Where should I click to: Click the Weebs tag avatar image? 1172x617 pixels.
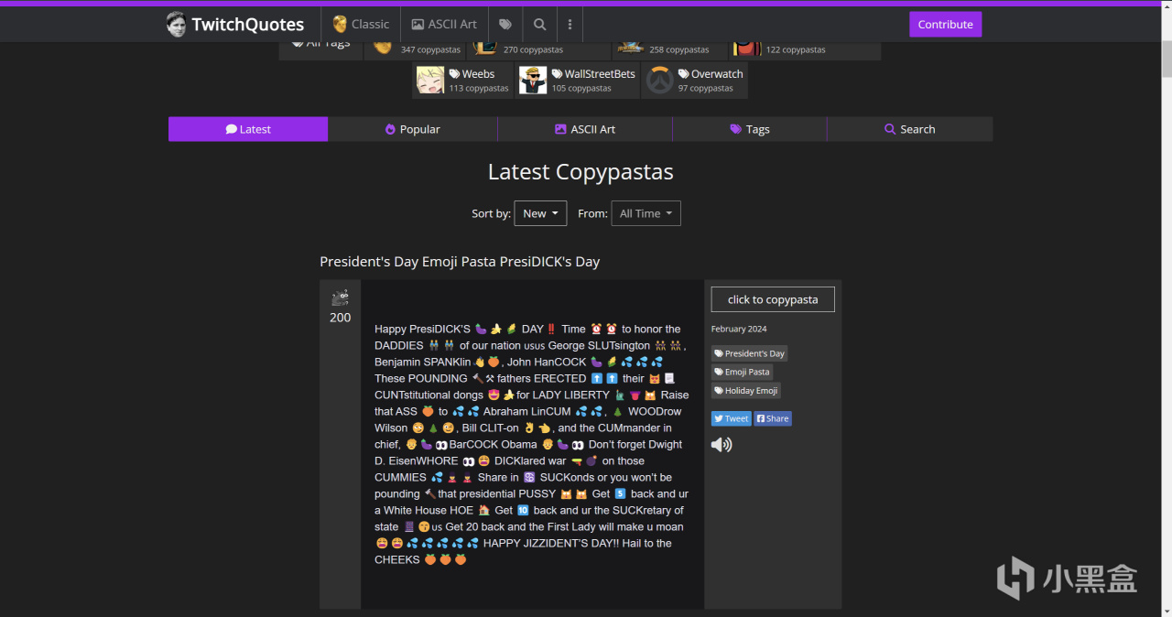(430, 81)
